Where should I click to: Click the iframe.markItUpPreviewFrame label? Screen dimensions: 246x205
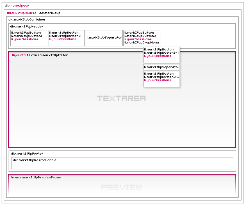coord(36,178)
